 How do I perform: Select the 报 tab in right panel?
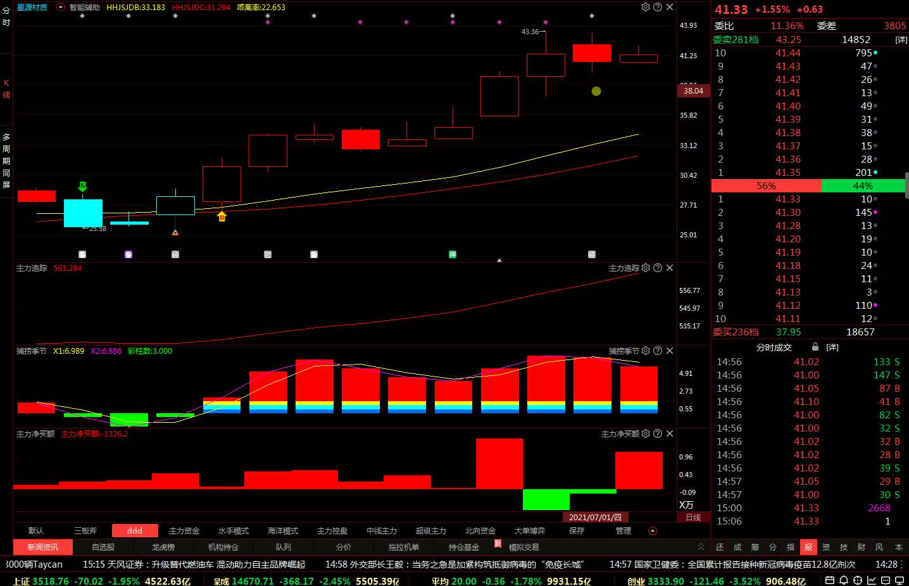tap(808, 547)
